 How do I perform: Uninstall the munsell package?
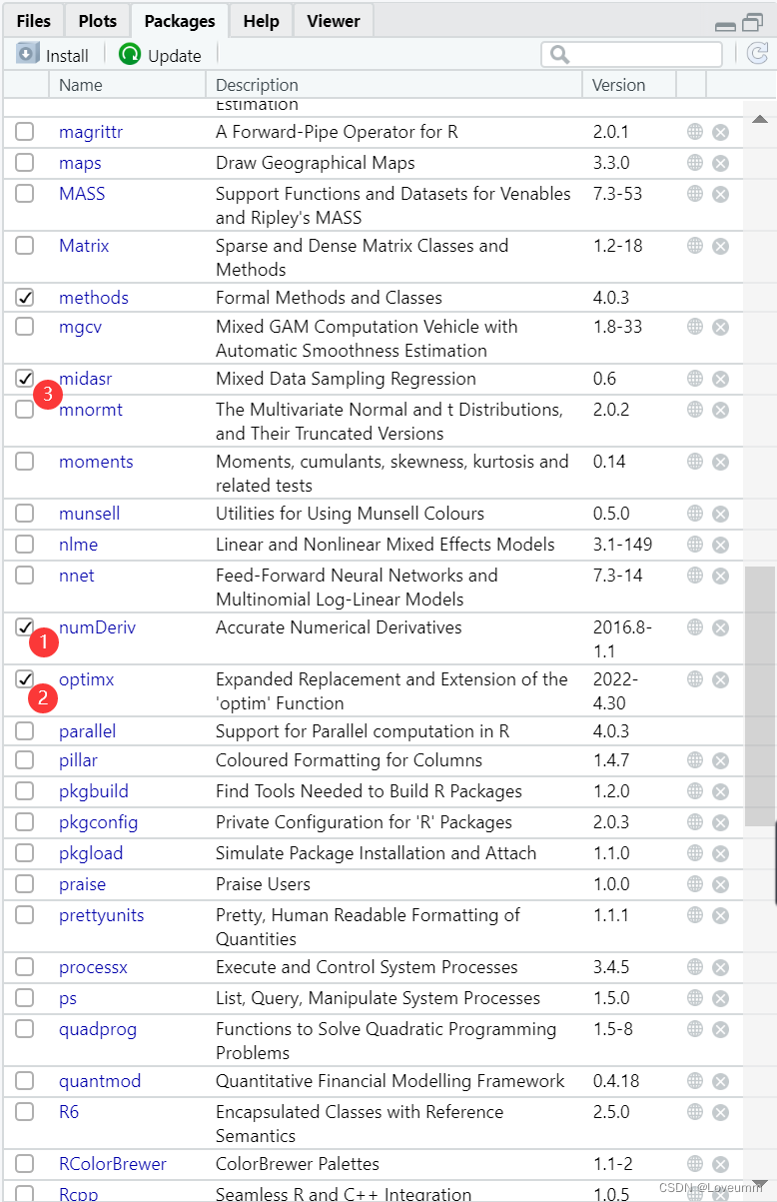coord(720,514)
